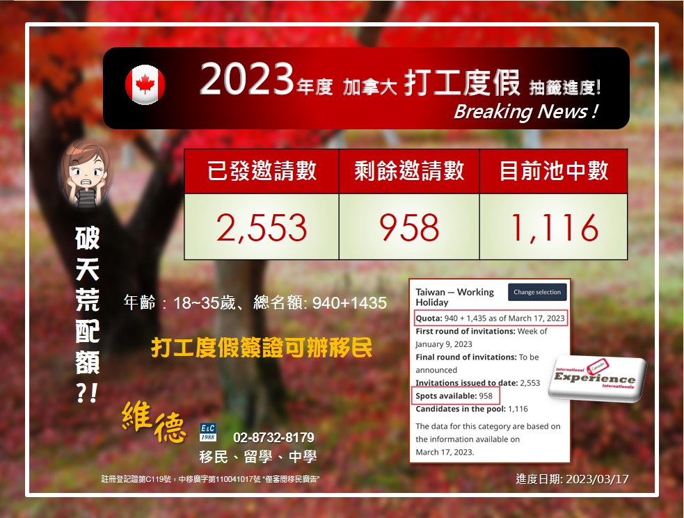Click the '2023年度' year heading
684x518 pixels.
click(266, 80)
